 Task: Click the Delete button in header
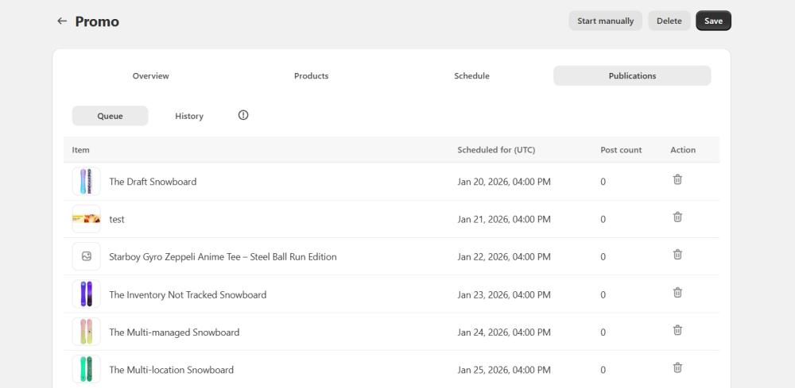click(x=669, y=21)
